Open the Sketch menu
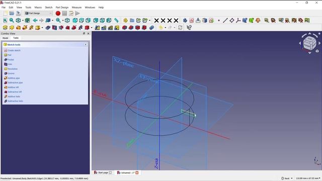 (49, 8)
